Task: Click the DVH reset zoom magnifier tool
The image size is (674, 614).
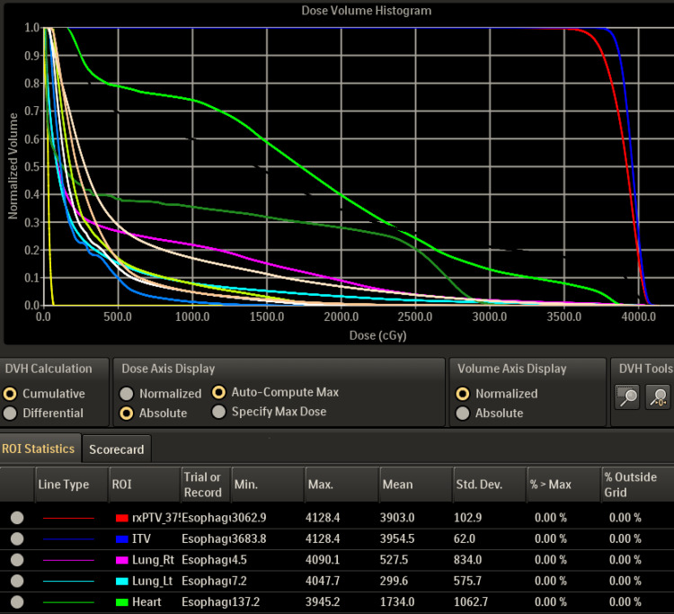Action: 658,396
